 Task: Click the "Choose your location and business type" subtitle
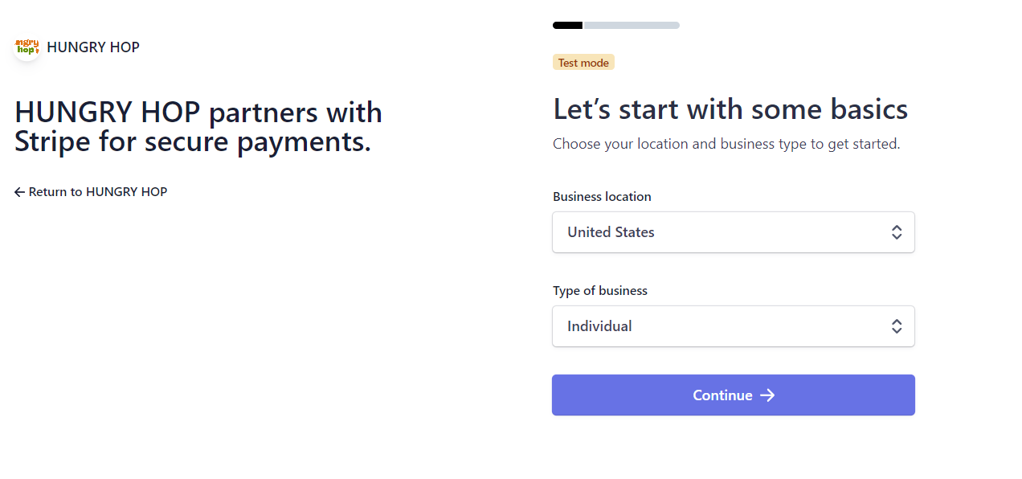point(726,145)
